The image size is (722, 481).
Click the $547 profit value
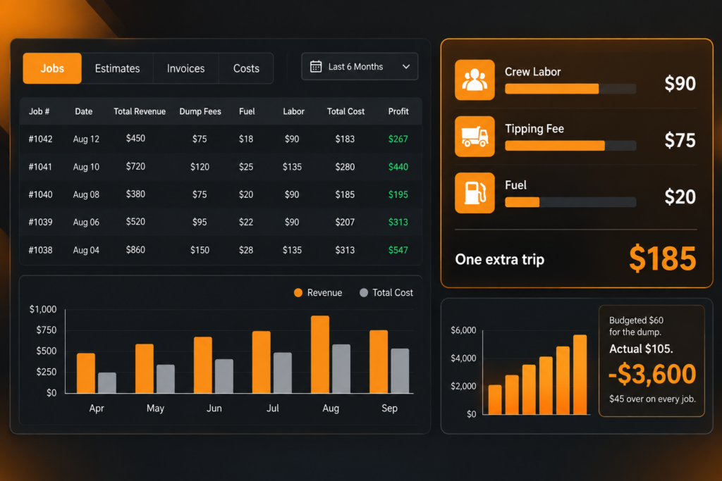click(x=398, y=250)
